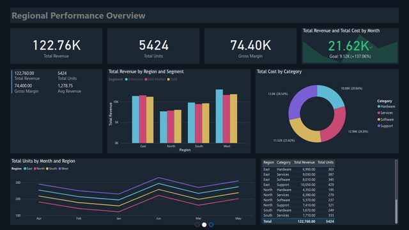Click the 122.76K Total Revenue card

56,46
